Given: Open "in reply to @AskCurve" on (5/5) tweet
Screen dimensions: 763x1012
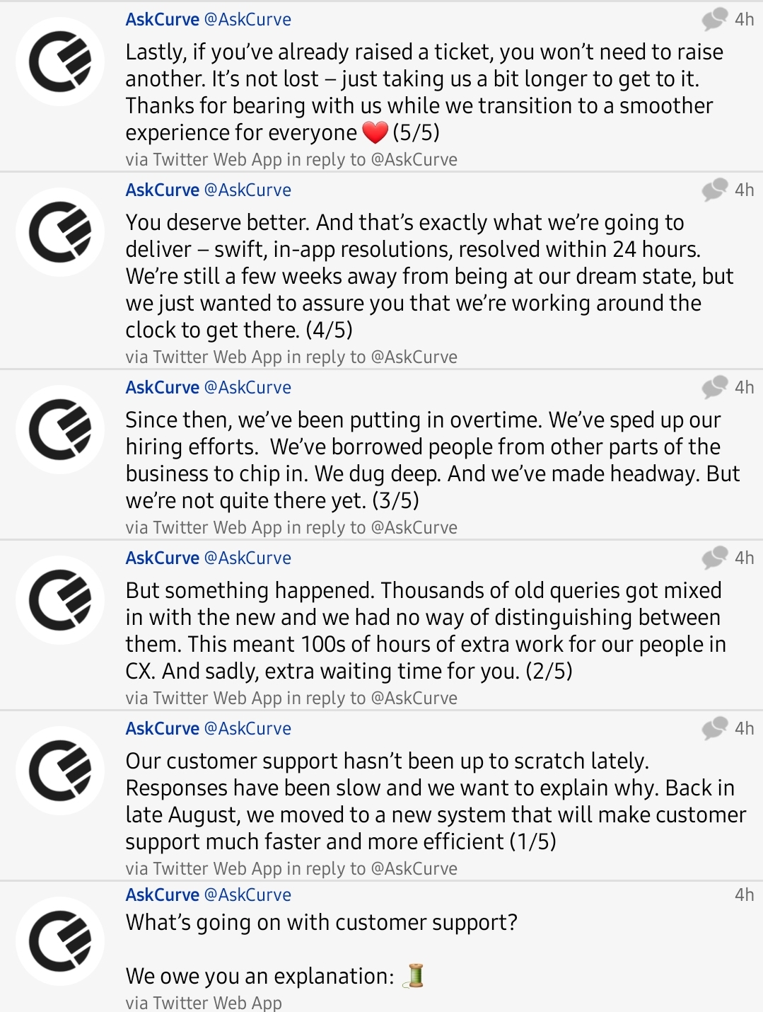Looking at the screenshot, I should click(372, 160).
